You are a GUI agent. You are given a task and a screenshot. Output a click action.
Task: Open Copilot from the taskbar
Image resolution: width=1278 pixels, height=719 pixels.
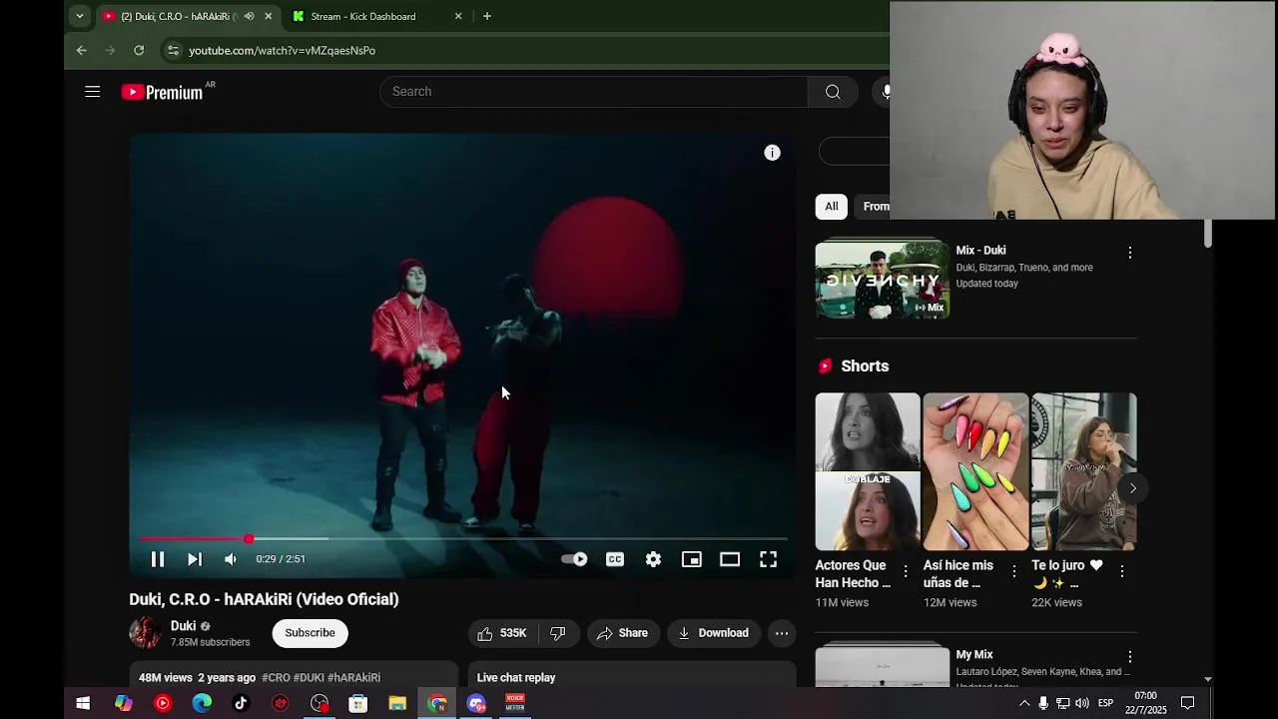123,703
